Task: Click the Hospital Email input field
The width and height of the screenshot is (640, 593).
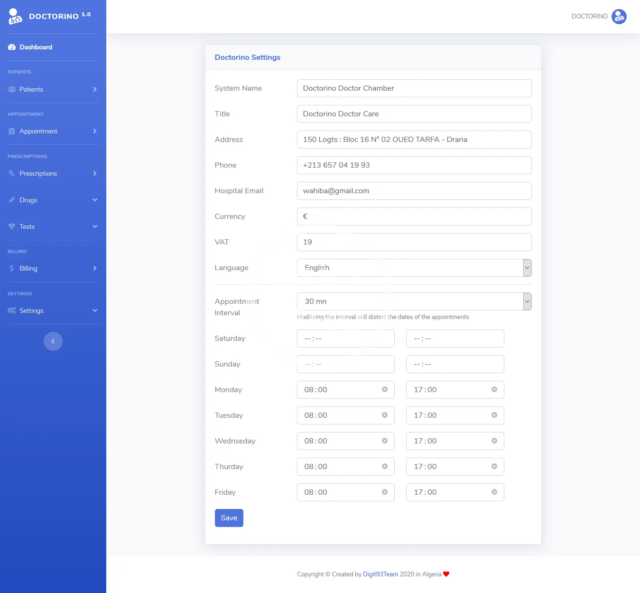Action: point(414,191)
